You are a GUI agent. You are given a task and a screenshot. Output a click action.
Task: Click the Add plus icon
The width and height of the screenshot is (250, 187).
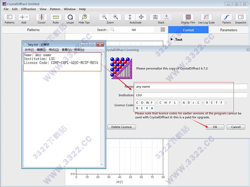tap(22, 17)
